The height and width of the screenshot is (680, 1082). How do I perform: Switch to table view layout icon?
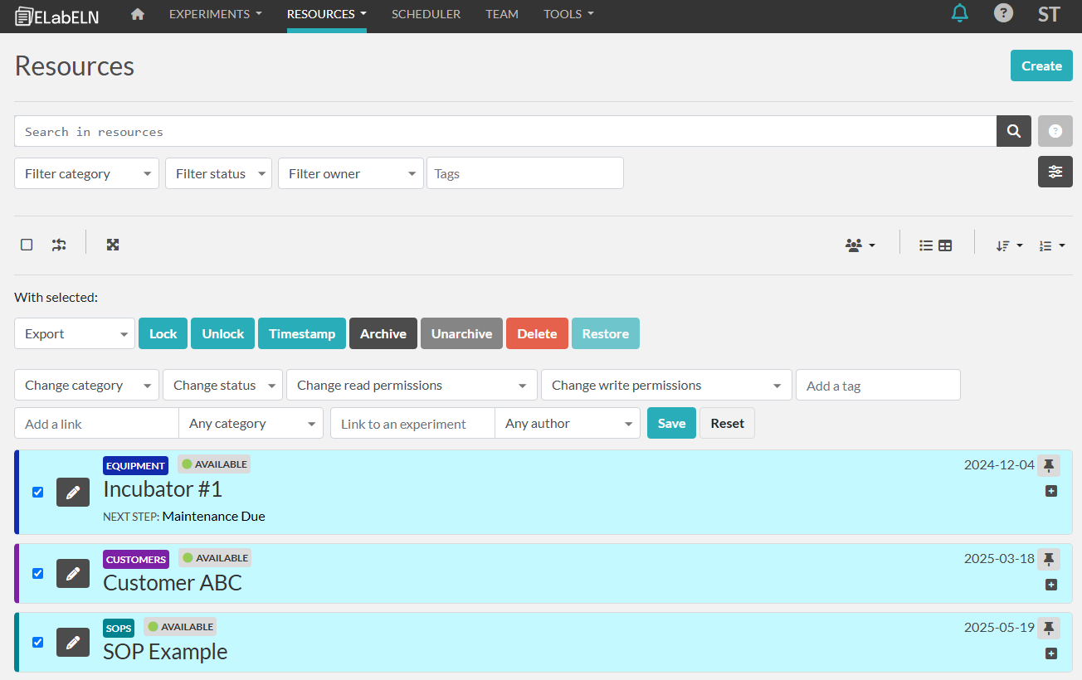[945, 245]
